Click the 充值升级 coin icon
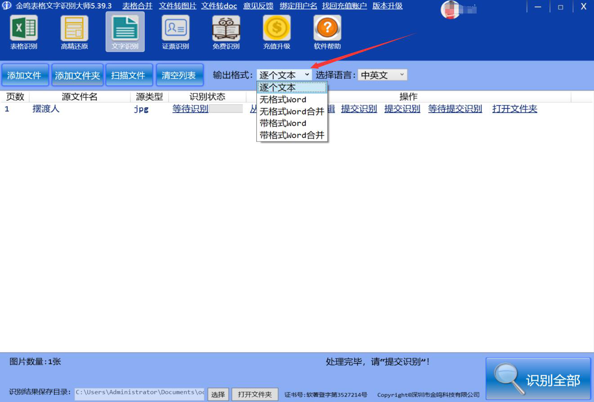 click(276, 31)
